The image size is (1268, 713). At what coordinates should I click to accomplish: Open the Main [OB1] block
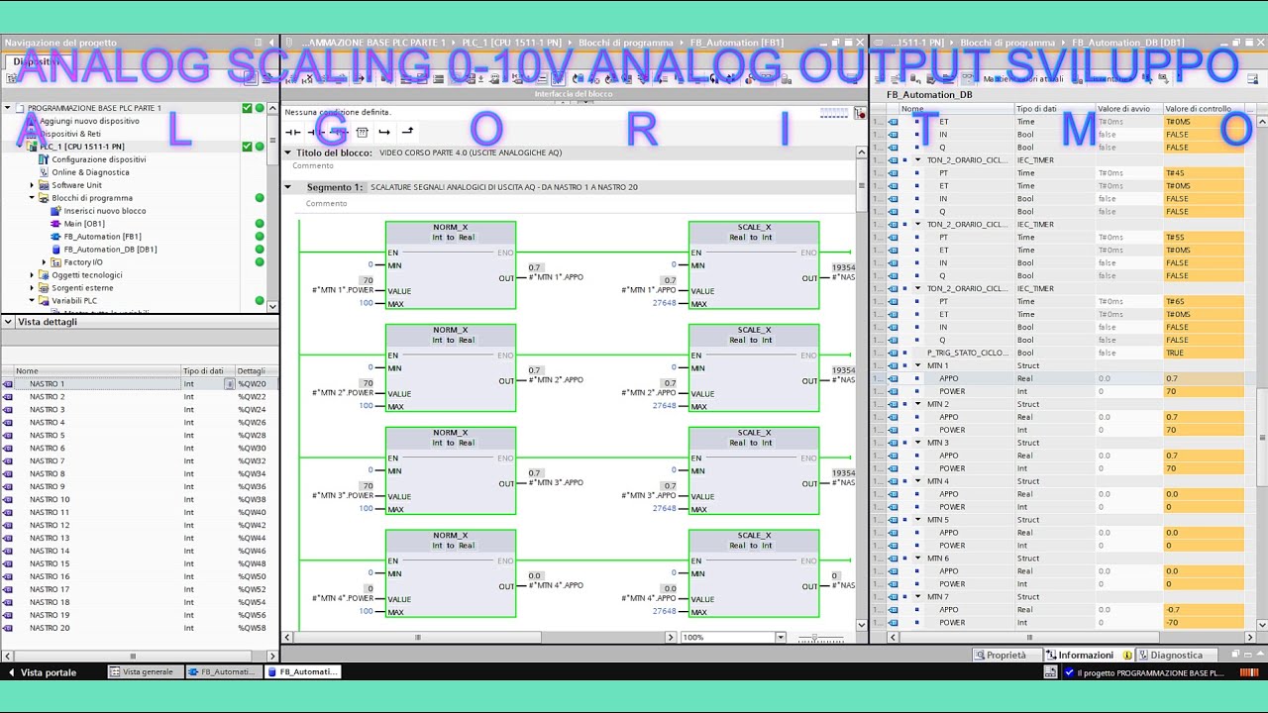click(84, 224)
